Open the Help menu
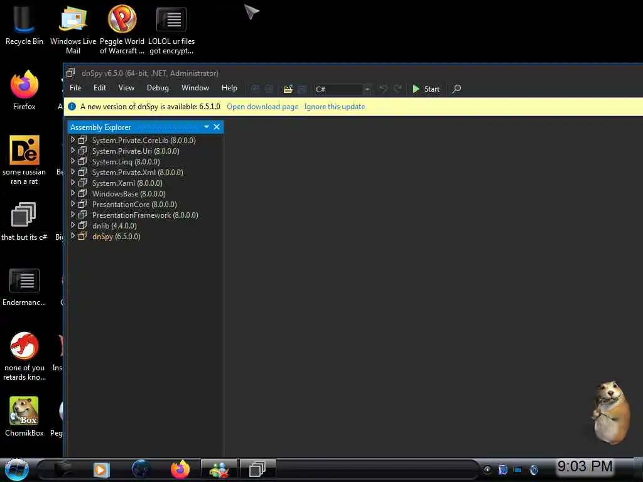 (229, 88)
